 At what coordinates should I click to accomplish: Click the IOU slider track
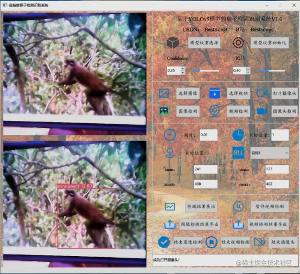point(271,71)
